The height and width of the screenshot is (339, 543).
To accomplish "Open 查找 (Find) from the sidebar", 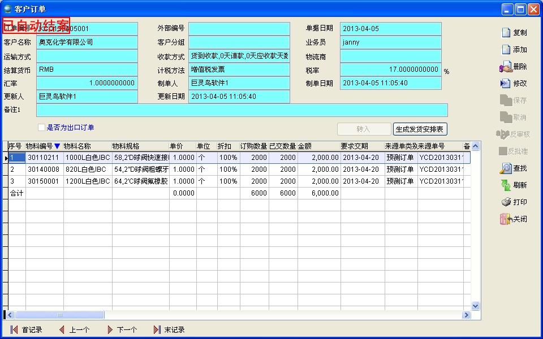I will 514,168.
